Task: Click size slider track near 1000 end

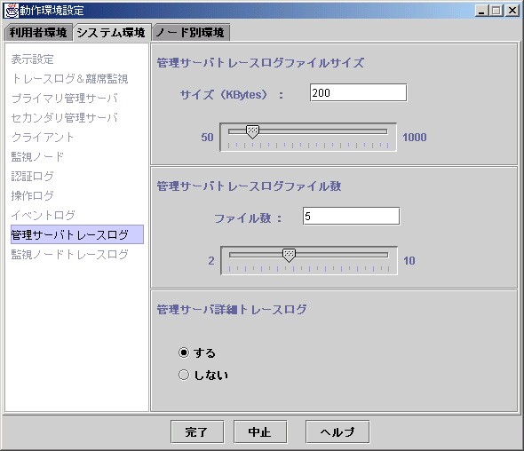Action: point(381,131)
